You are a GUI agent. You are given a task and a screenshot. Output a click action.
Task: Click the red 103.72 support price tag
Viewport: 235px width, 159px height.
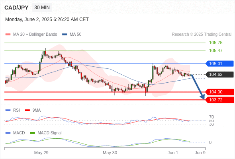click(219, 100)
